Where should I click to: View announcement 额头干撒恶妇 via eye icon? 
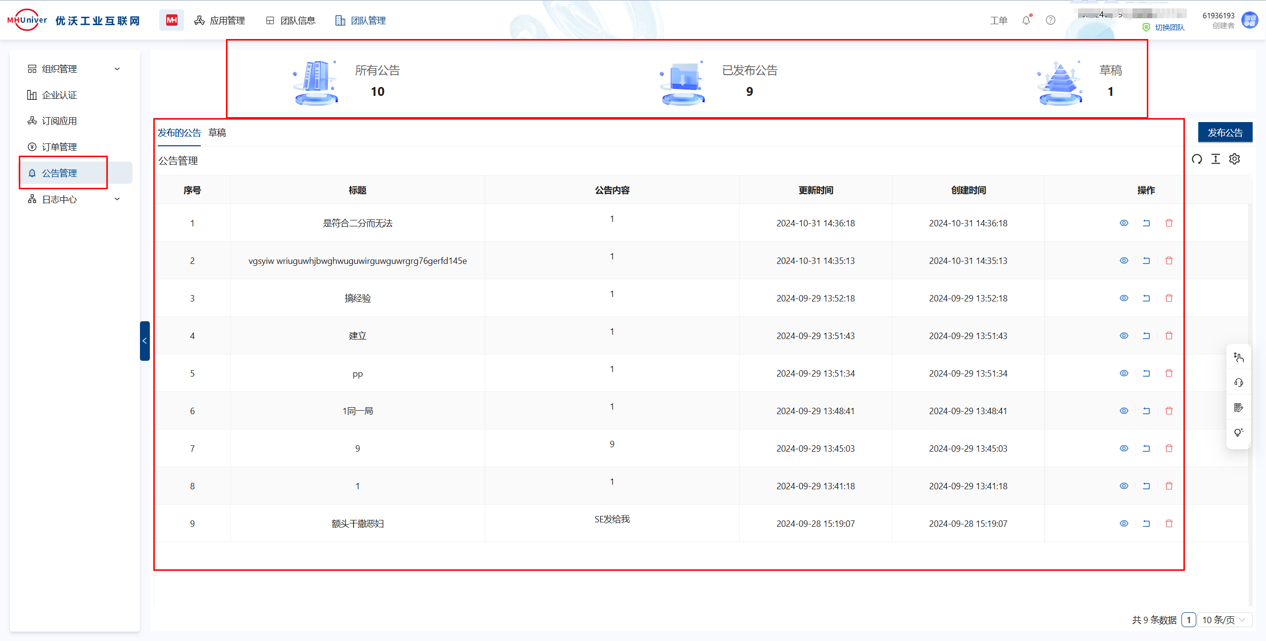pos(1124,524)
